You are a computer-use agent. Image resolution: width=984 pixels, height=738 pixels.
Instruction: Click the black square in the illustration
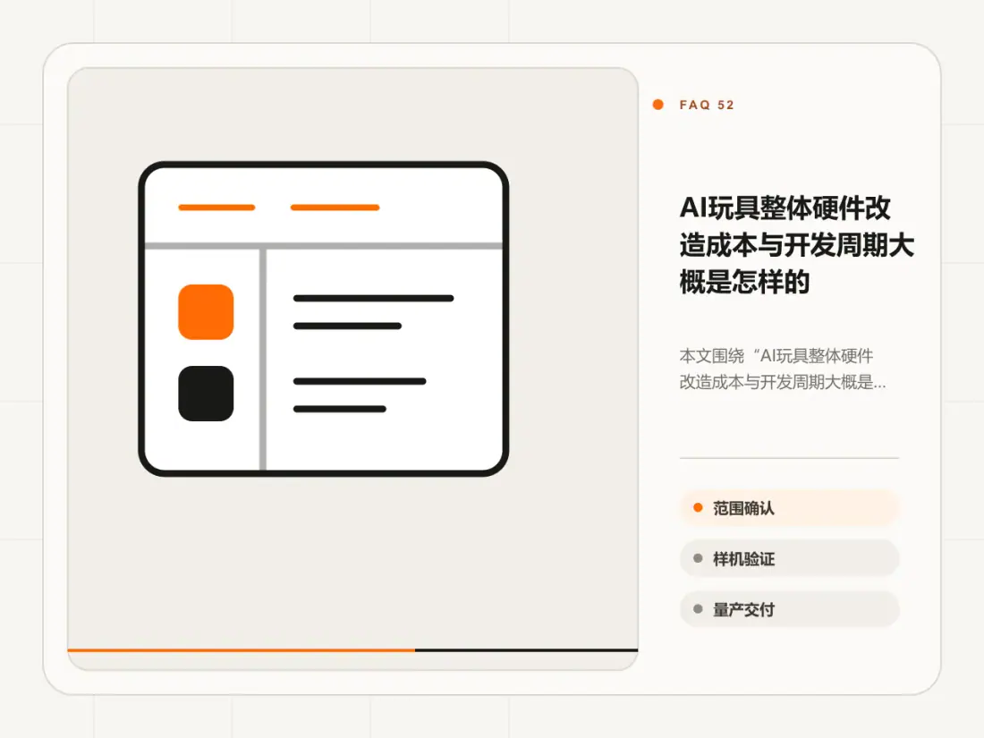pyautogui.click(x=206, y=394)
